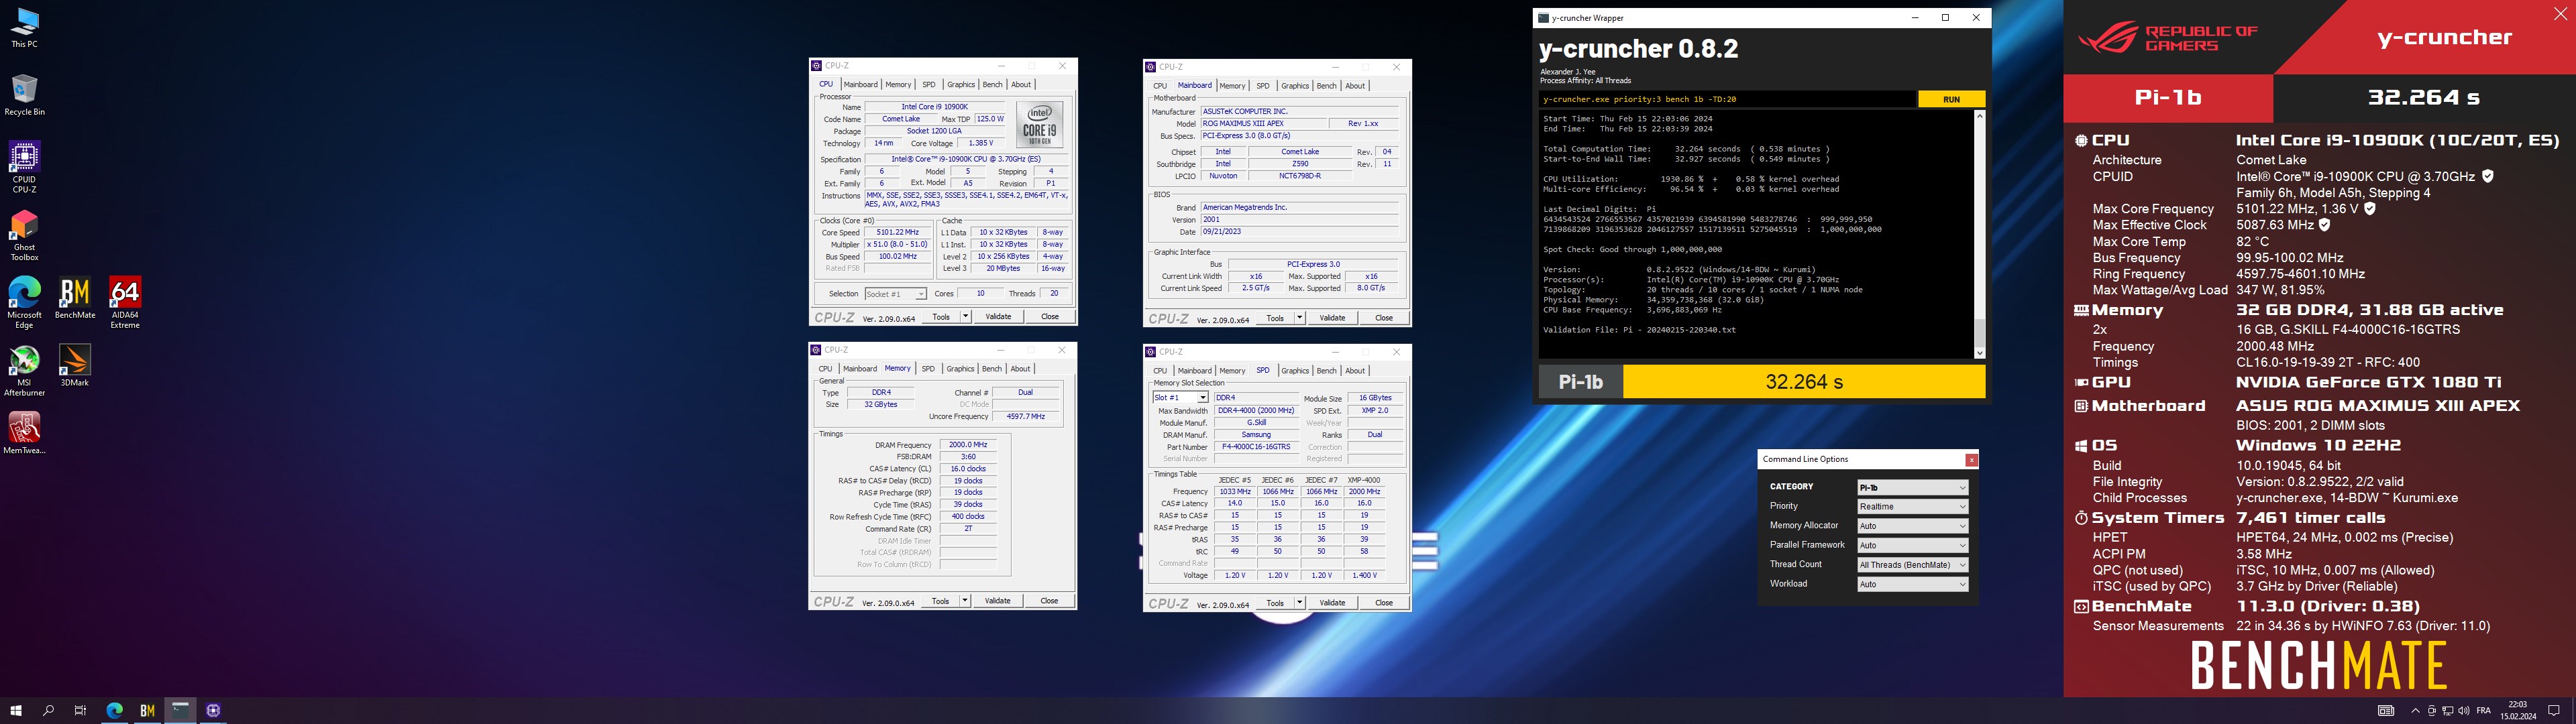Screen dimensions: 2576x724
Task: Click the y-cruncher command line field
Action: [1727, 99]
